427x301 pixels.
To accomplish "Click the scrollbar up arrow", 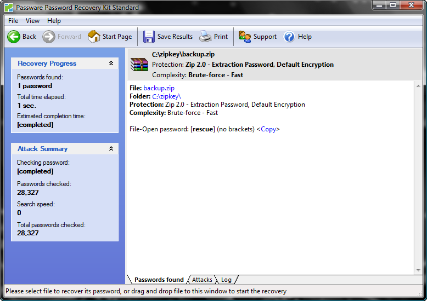I will click(418, 86).
